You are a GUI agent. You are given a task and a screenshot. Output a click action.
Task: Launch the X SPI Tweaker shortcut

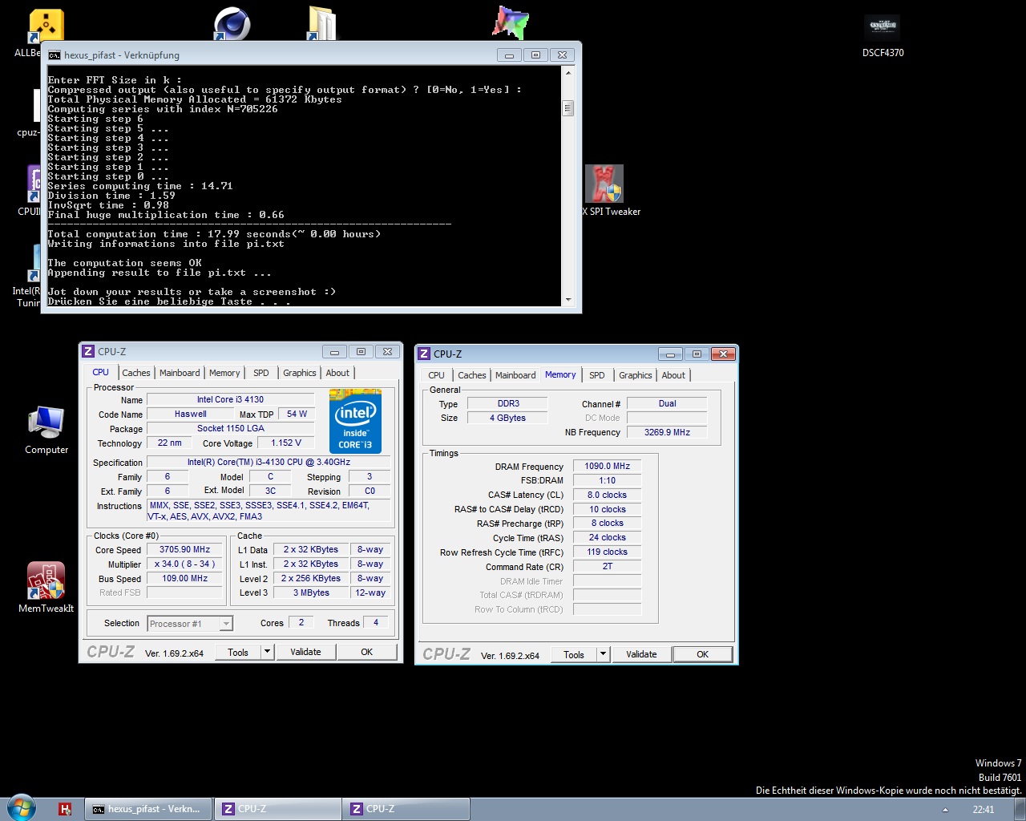click(610, 191)
